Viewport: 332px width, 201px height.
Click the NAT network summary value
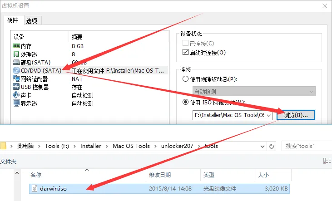click(x=77, y=78)
